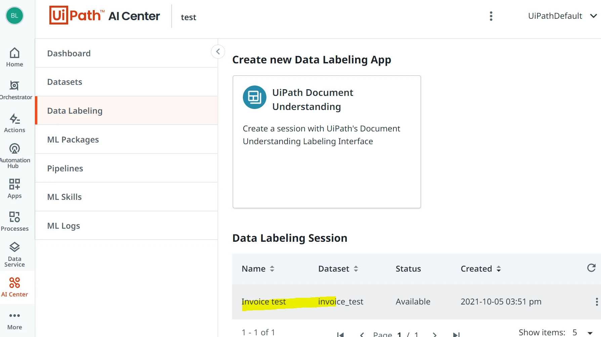The width and height of the screenshot is (601, 337).
Task: Go to the previous page of sessions
Action: pos(362,334)
